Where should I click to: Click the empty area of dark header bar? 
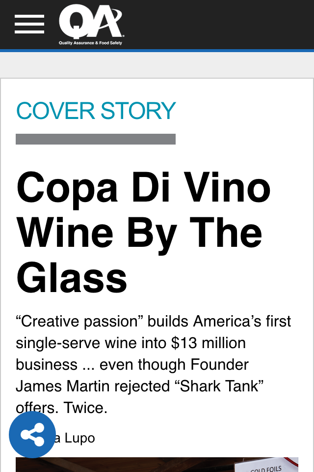(219, 24)
